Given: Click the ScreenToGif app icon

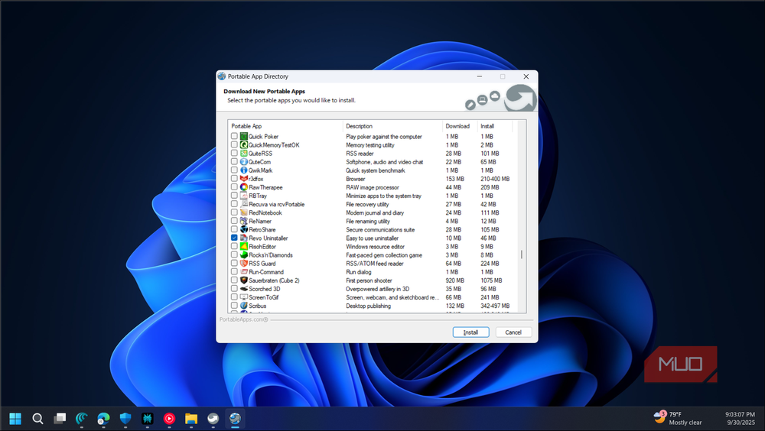Looking at the screenshot, I should click(x=243, y=297).
